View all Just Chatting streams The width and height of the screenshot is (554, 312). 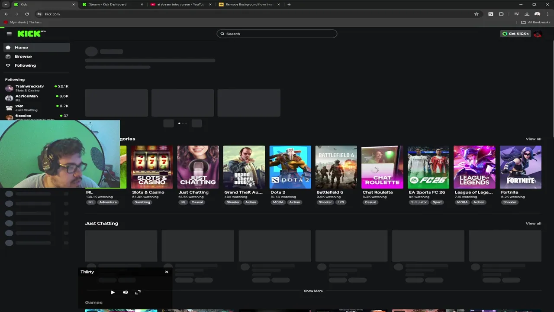tap(533, 224)
